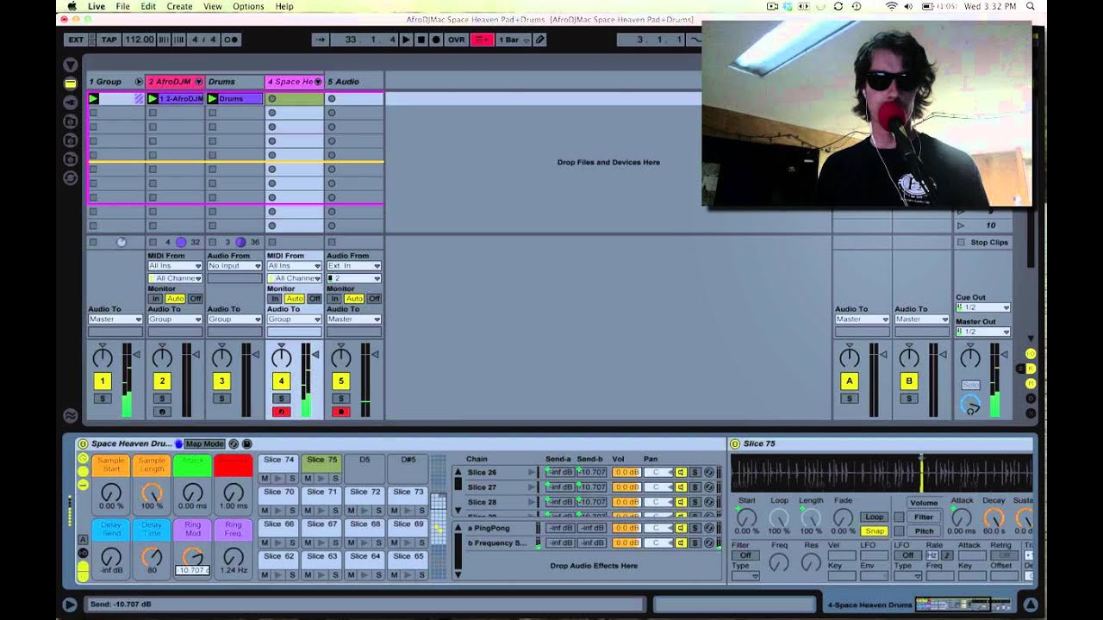Set track 2 Monitor to In
The height and width of the screenshot is (620, 1103).
pos(156,299)
